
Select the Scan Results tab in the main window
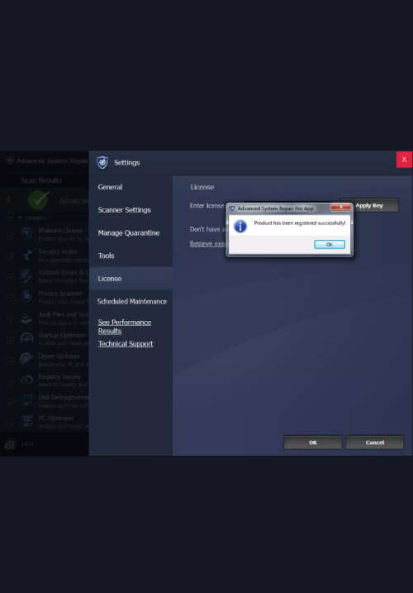tap(41, 180)
